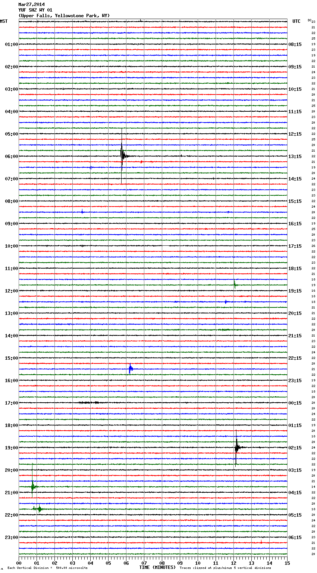Click minute 09 on the time axis

180,563
